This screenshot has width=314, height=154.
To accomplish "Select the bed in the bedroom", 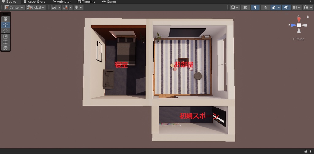I will coord(126,51).
